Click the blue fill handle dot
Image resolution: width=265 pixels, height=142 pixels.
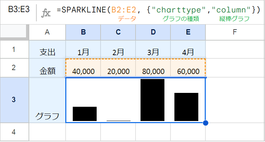(x=205, y=123)
